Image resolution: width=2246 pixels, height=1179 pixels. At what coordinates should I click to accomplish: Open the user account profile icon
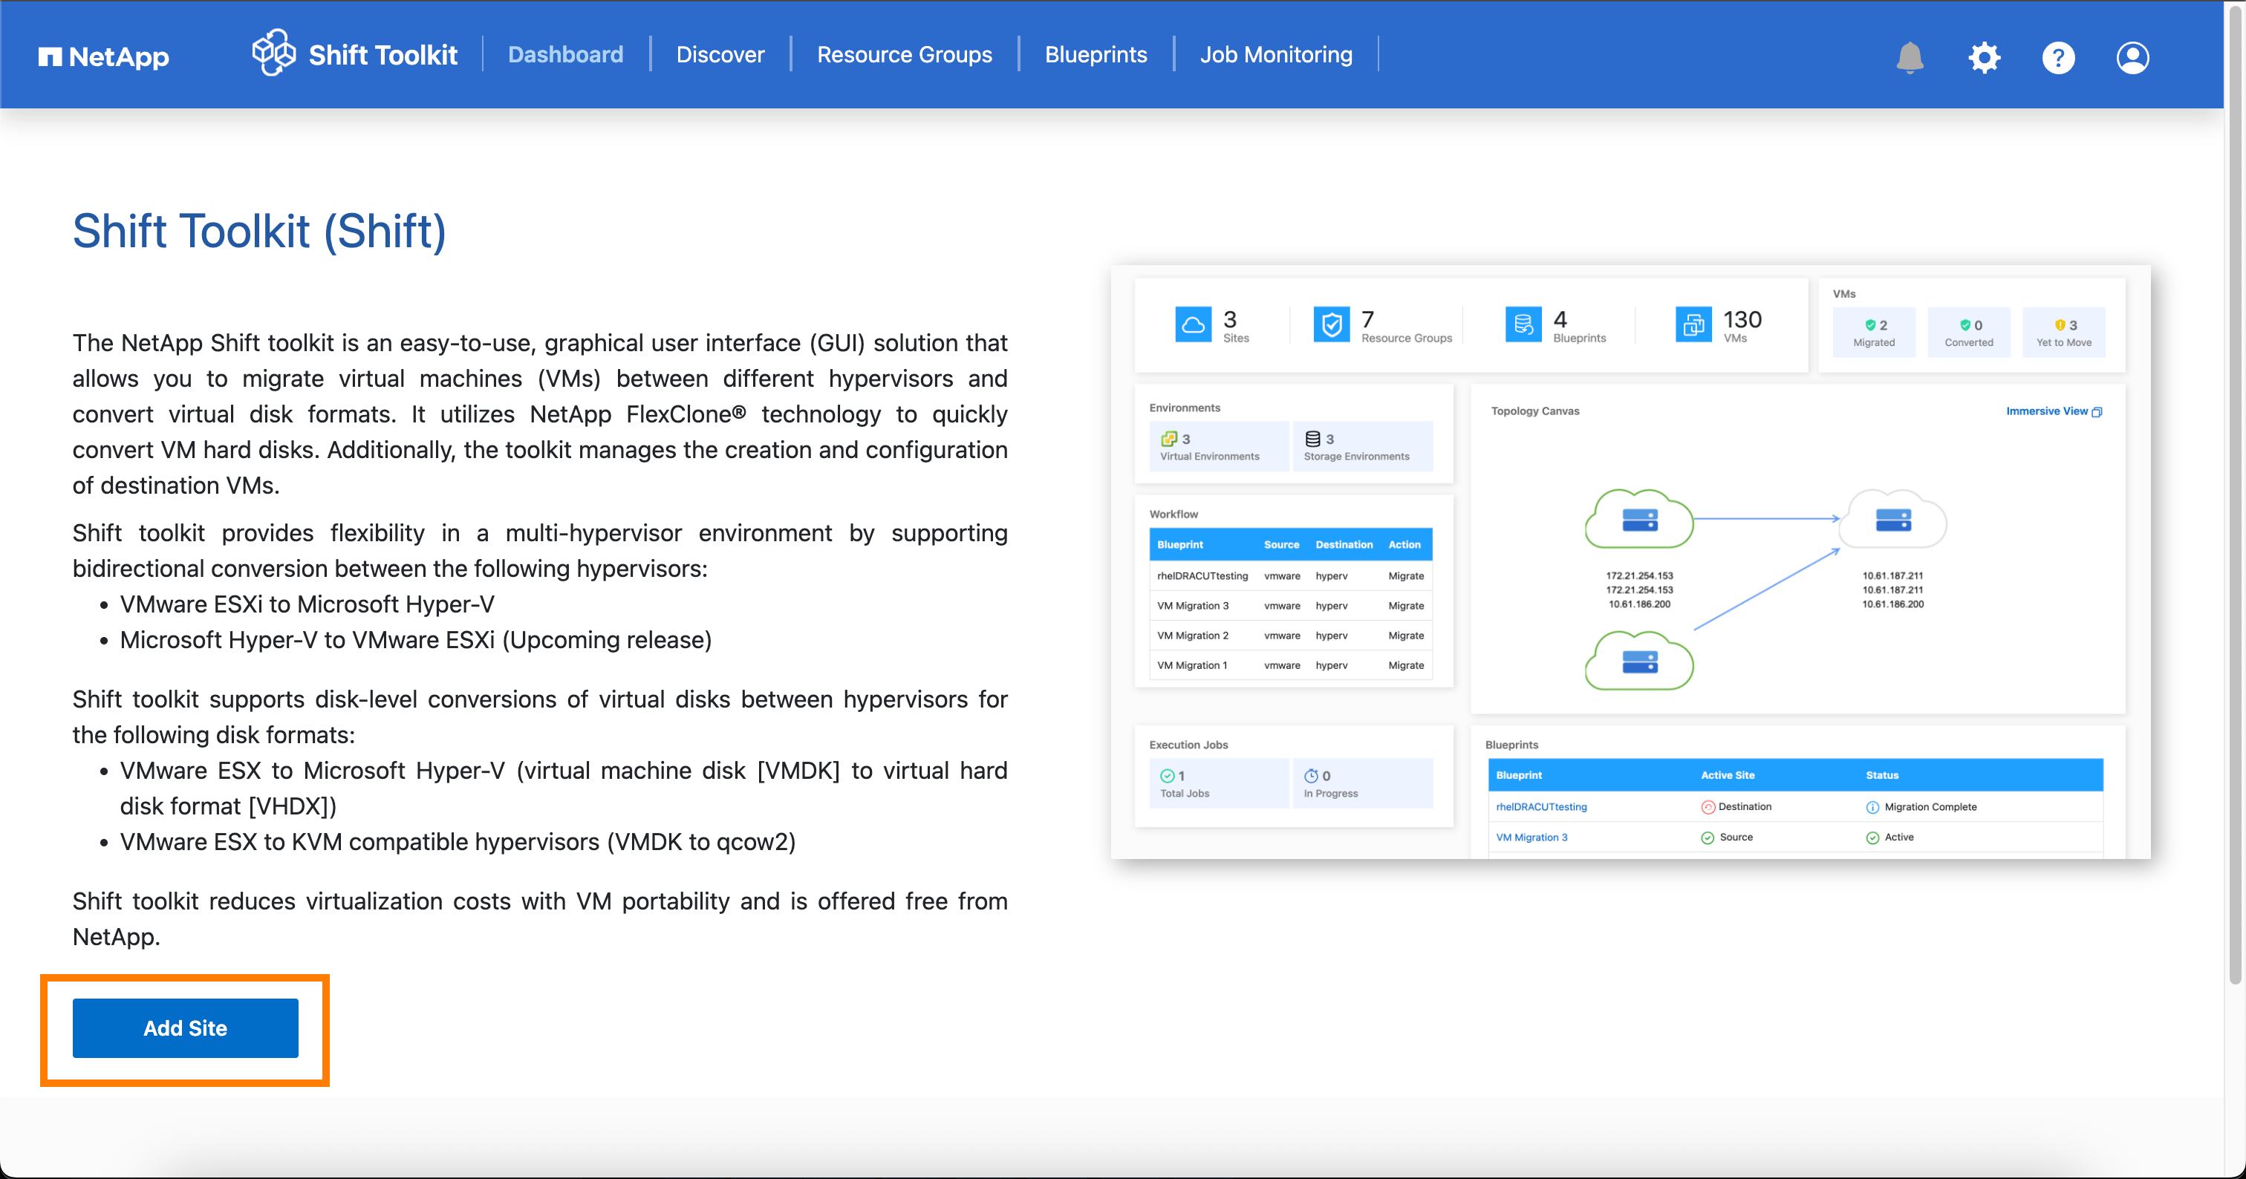point(2132,57)
